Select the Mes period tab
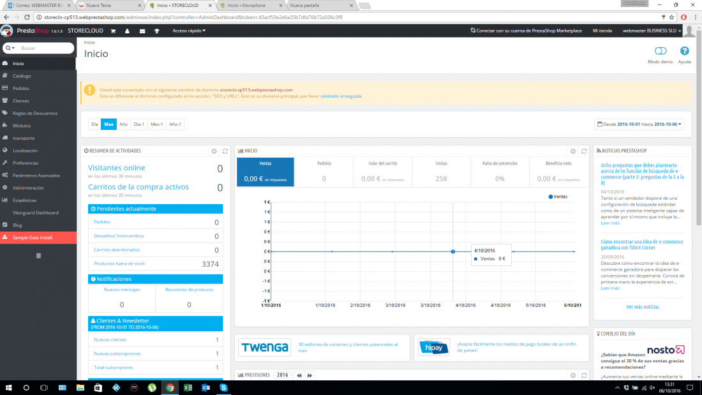 (108, 124)
